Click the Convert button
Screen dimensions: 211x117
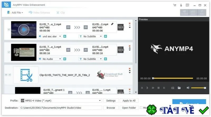coord(189,102)
